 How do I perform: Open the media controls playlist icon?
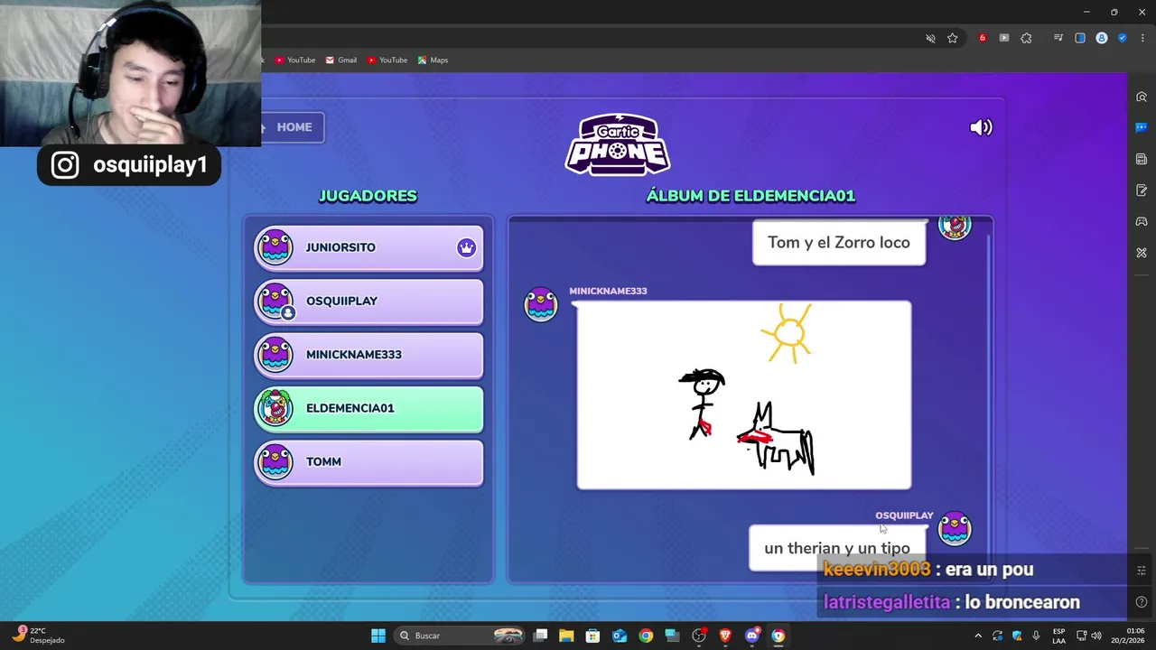[x=1058, y=38]
